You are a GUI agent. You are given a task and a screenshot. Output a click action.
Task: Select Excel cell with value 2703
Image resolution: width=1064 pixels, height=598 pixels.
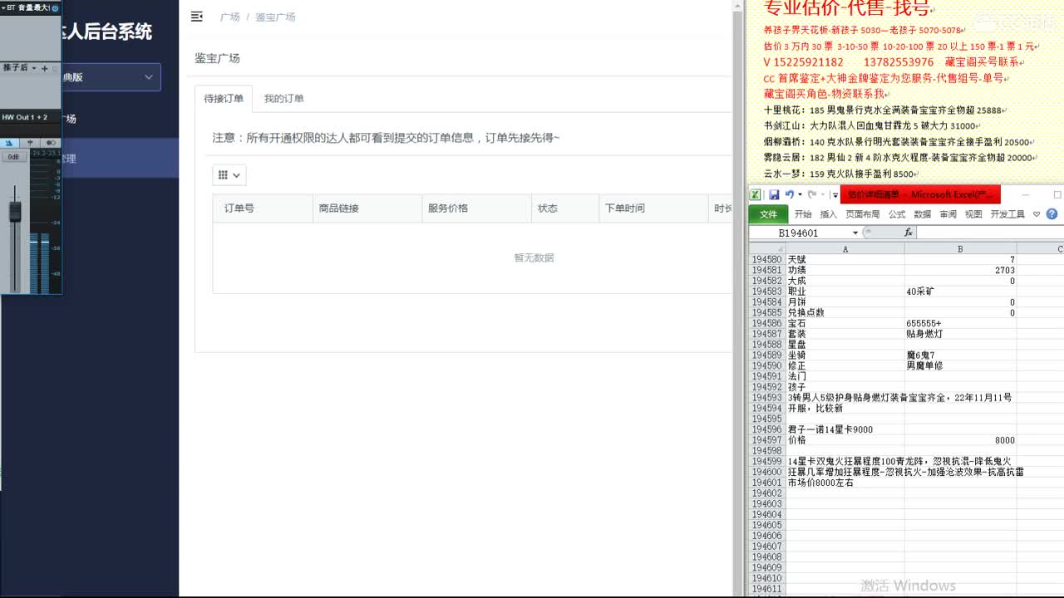pos(960,271)
